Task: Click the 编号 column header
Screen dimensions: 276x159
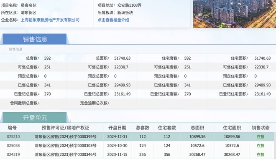Action: point(12,128)
